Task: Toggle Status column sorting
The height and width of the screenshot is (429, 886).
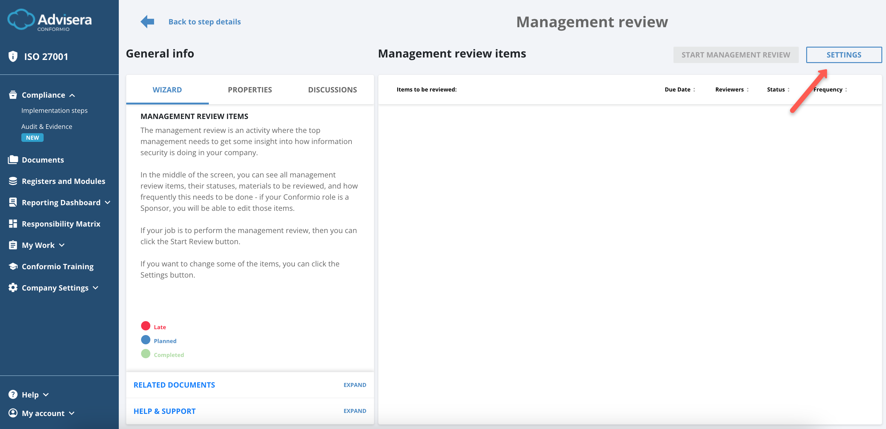Action: coord(789,89)
